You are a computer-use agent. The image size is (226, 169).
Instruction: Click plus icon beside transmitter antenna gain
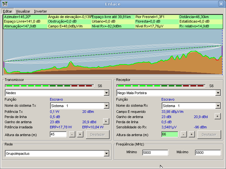(106, 121)
